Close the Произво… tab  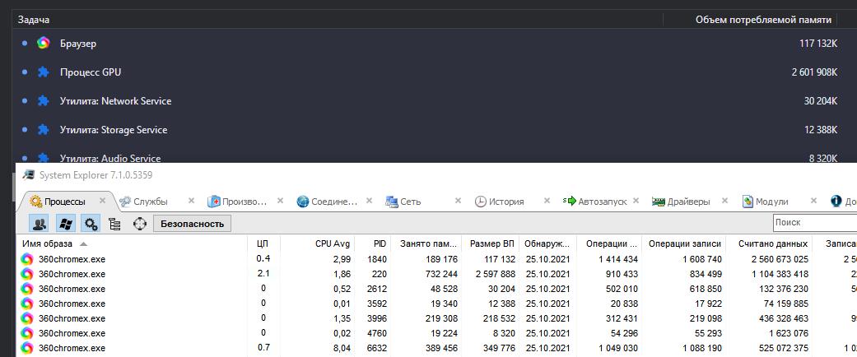click(x=280, y=201)
